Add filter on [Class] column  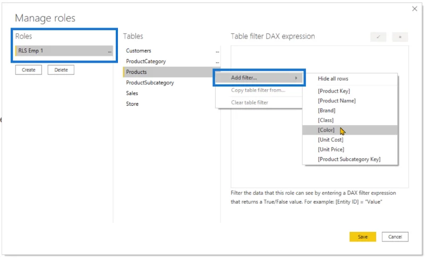coord(350,120)
